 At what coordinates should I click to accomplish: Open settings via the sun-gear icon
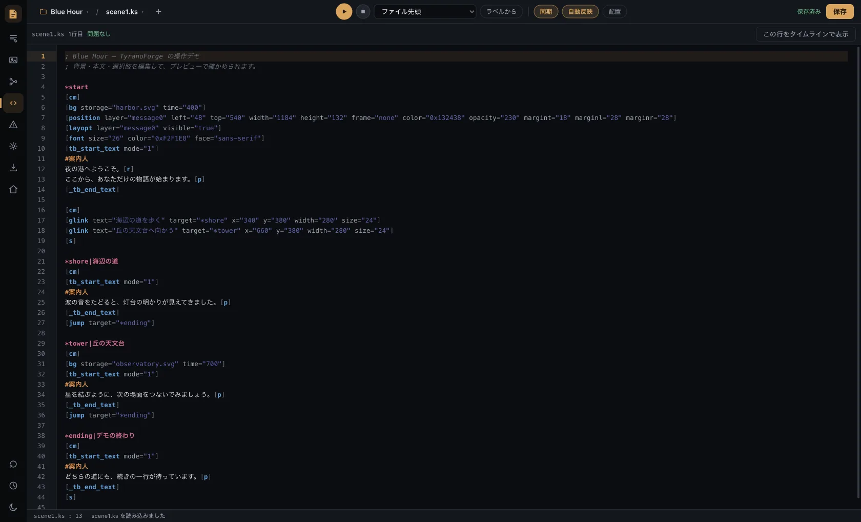pos(13,146)
